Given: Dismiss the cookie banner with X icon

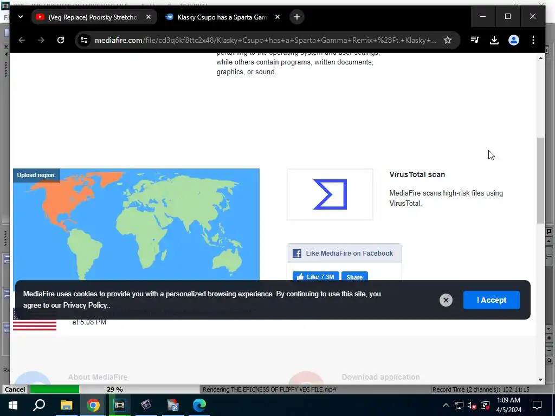Looking at the screenshot, I should click(x=446, y=300).
